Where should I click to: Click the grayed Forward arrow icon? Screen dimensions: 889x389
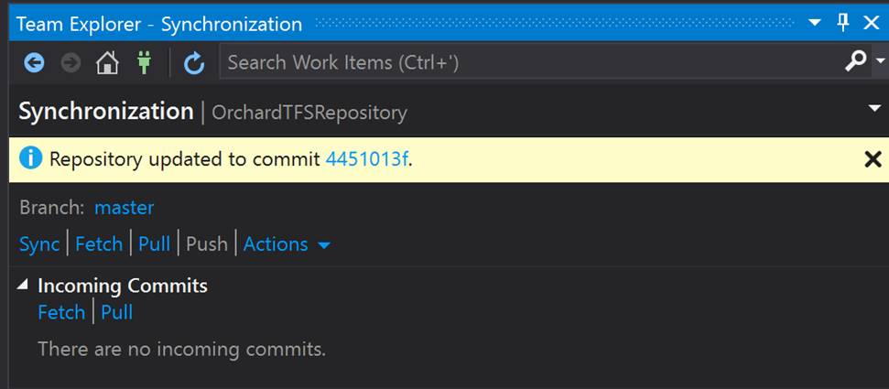[70, 62]
